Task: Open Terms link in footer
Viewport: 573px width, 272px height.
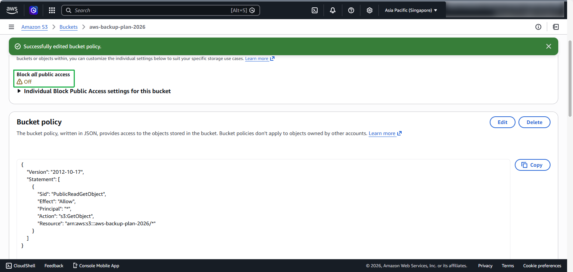Action: pos(508,265)
